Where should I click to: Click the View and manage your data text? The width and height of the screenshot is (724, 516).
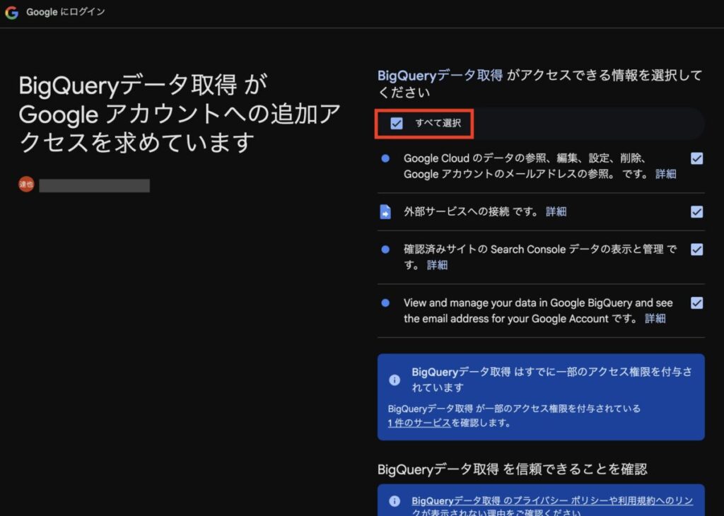(x=538, y=310)
